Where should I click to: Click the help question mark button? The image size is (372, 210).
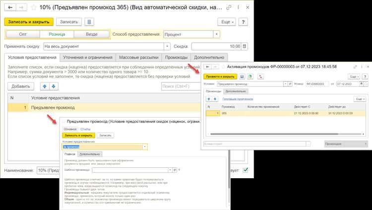pyautogui.click(x=243, y=22)
